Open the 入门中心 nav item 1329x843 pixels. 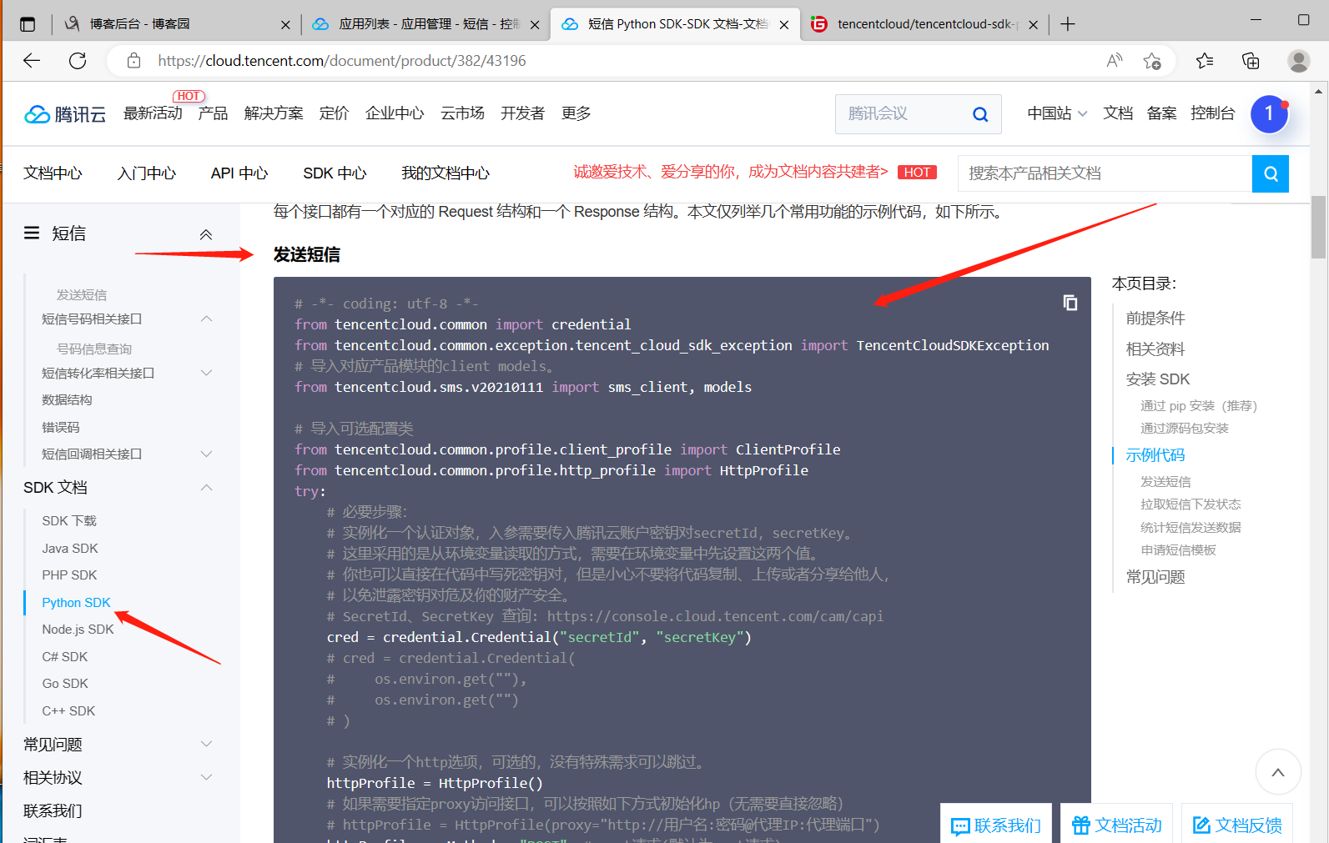[x=147, y=173]
